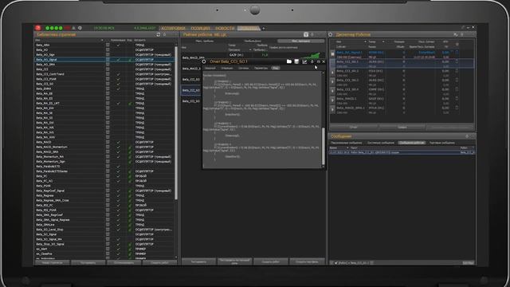Select the Beta_RegrCoef_Signal strategy row
Image resolution: width=510 pixels, height=287 pixels.
(x=104, y=191)
